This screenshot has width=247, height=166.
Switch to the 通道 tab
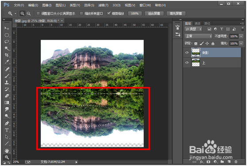click(197, 23)
